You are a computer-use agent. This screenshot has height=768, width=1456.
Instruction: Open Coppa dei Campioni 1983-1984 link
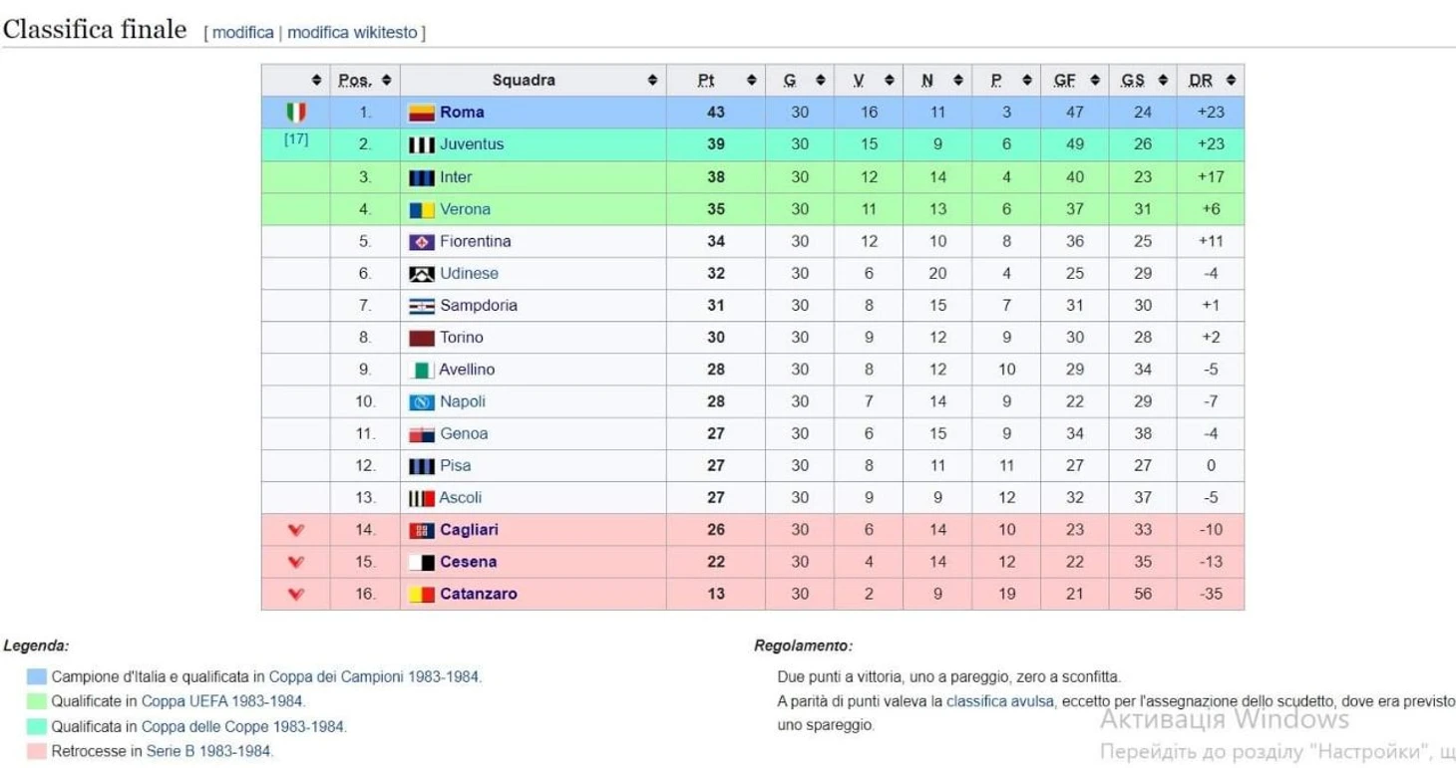(374, 676)
